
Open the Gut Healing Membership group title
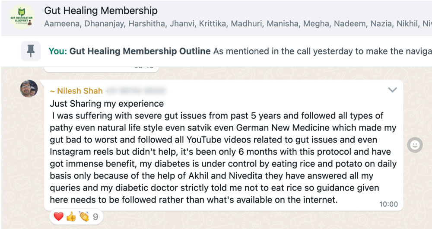pos(101,10)
